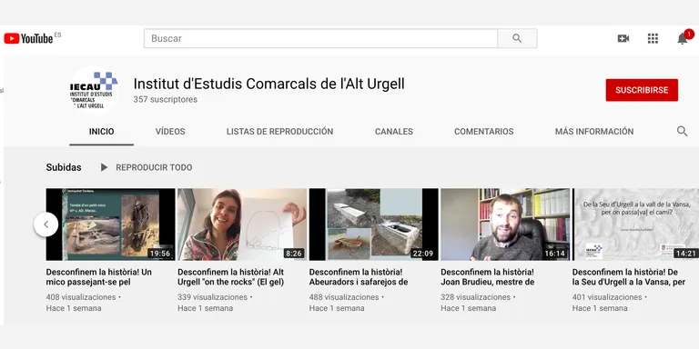
Task: Open the 14:21 map video thumbnail
Action: pos(635,224)
